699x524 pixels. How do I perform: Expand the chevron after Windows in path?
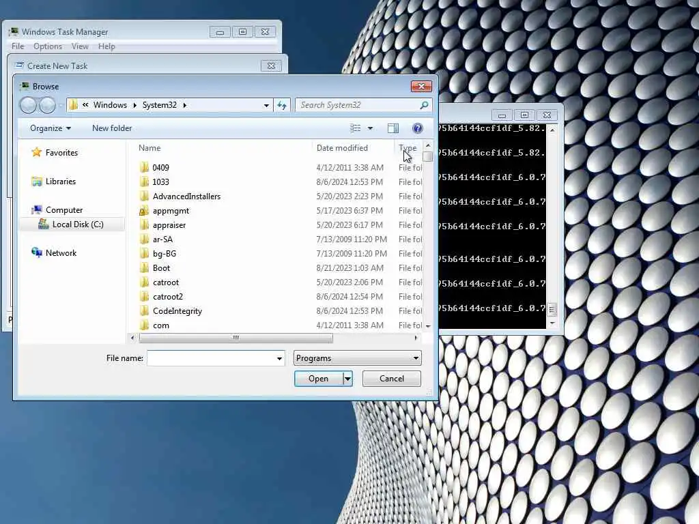point(134,105)
